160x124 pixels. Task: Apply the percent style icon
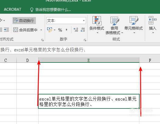[60, 30]
